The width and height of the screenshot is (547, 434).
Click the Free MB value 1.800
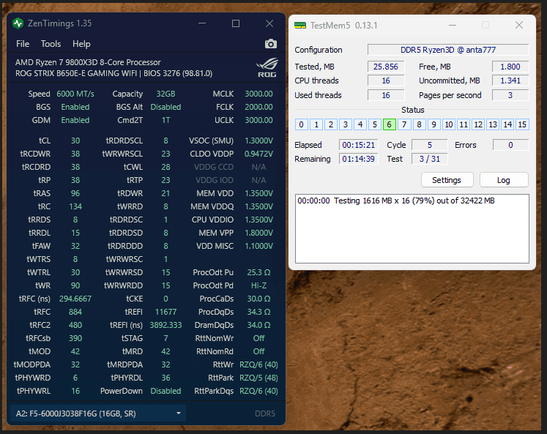[510, 67]
